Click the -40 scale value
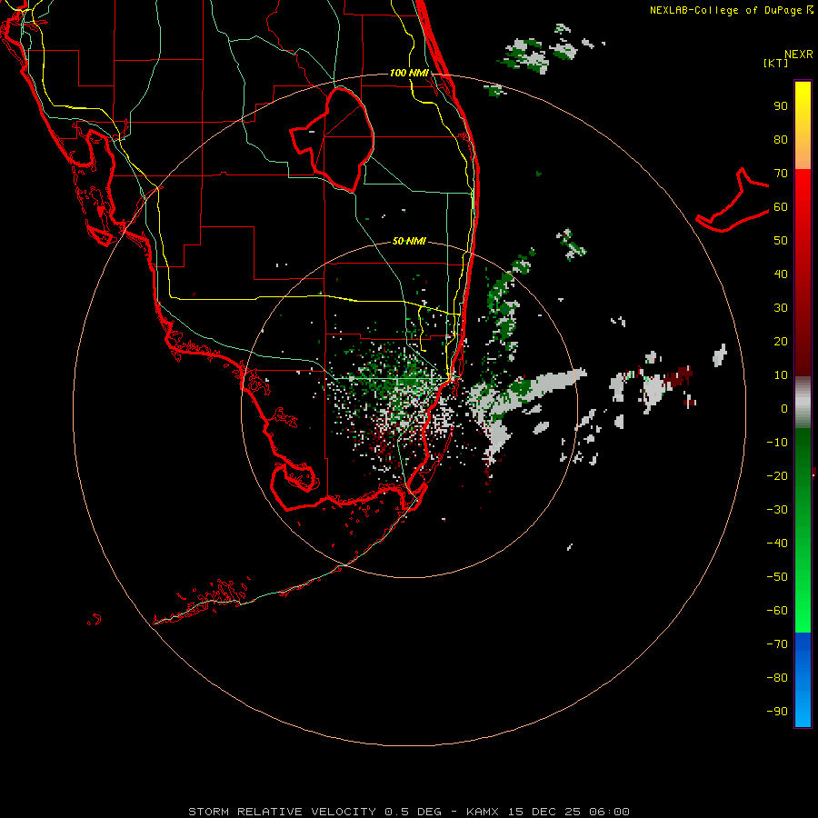818x818 pixels. click(x=777, y=544)
